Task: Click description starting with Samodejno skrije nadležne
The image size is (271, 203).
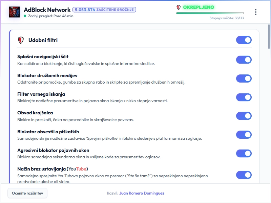Action: [x=109, y=138]
